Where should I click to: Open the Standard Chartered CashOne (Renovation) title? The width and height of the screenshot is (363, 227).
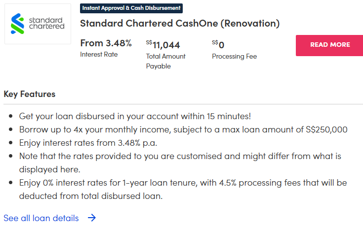(x=180, y=23)
